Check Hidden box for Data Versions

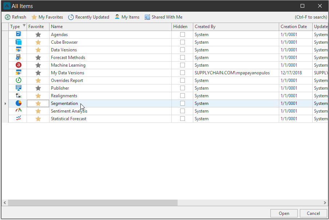tap(183, 50)
